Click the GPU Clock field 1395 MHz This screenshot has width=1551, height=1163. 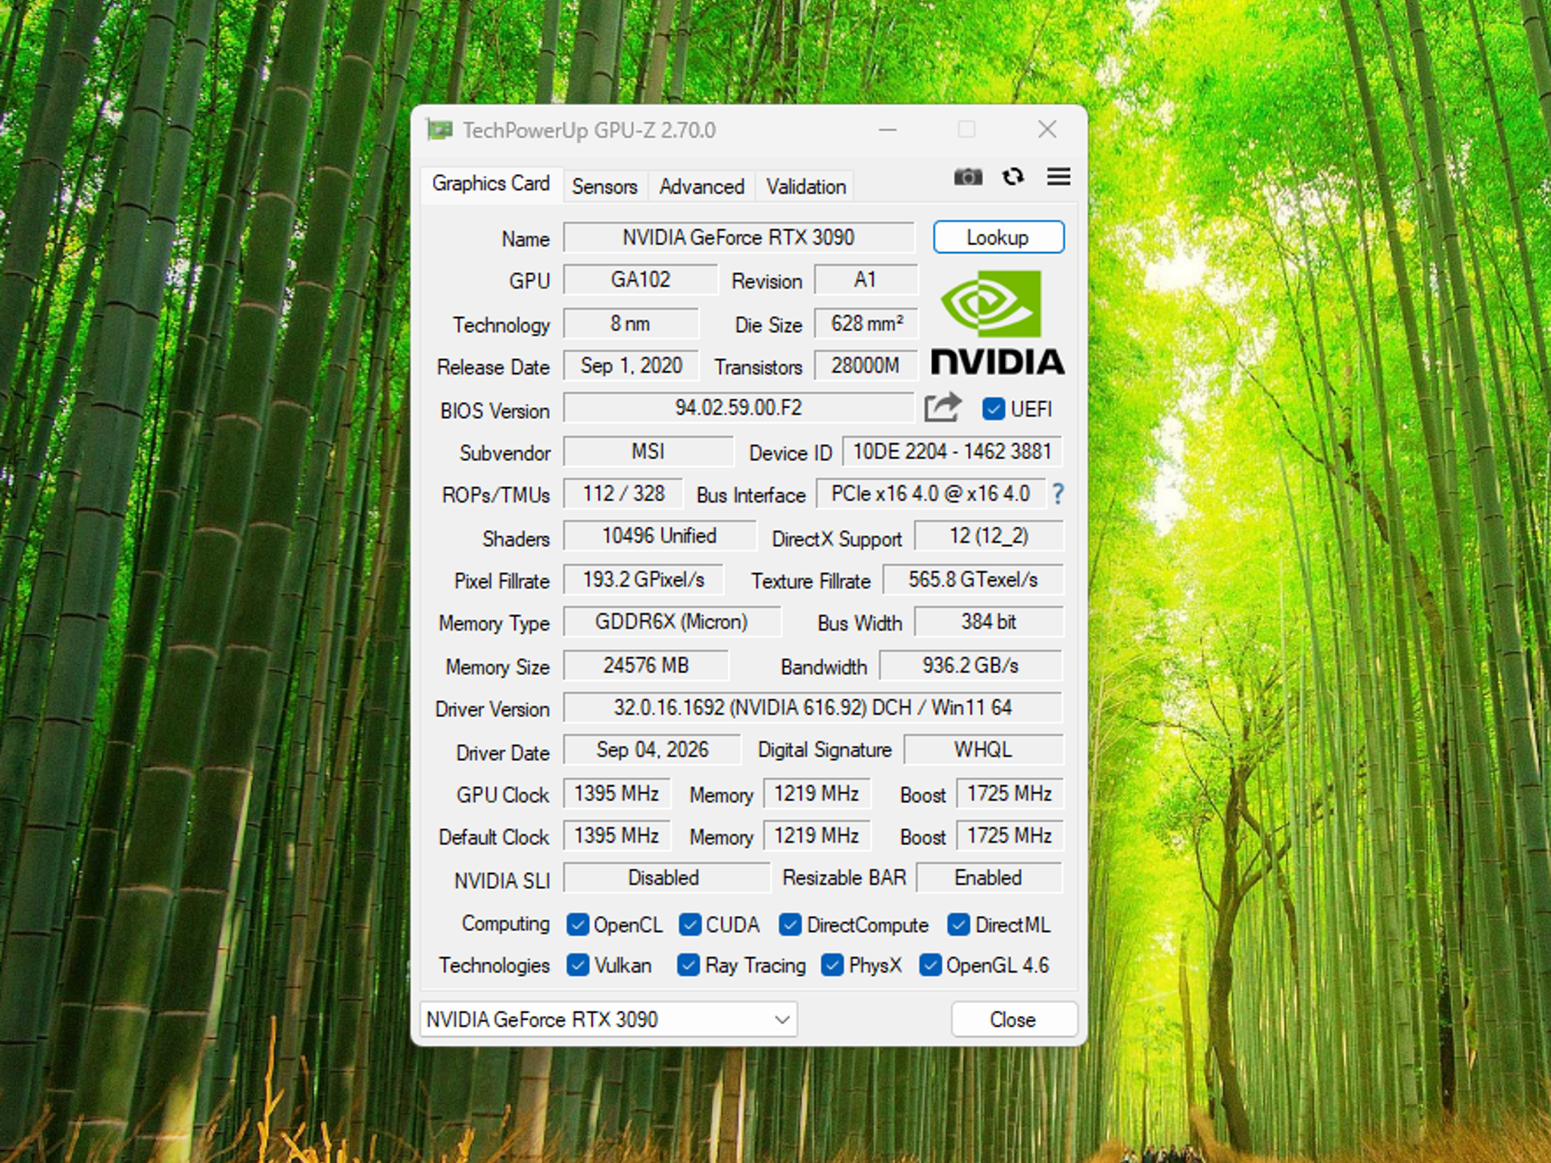[x=616, y=794]
